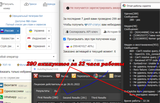160x103 pixels.
Task: Expand the dropdown arrow next to Россия
Action: click(x=18, y=31)
